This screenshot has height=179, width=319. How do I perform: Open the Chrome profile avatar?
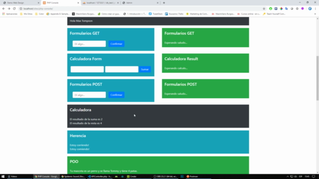(x=310, y=9)
